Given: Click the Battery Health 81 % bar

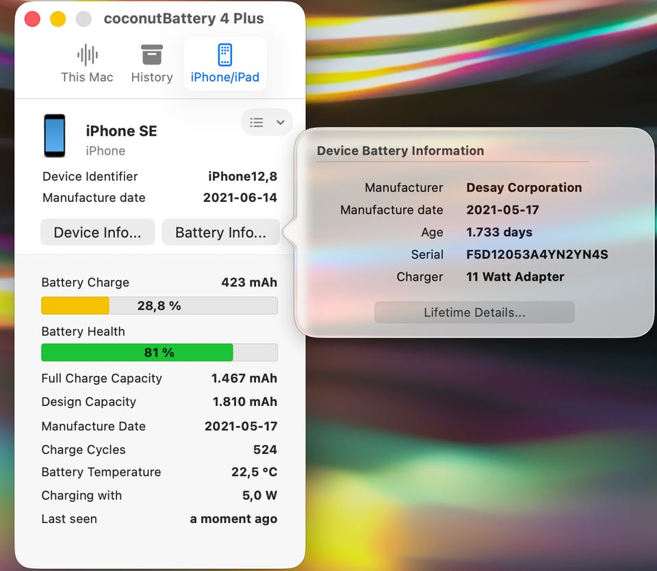Looking at the screenshot, I should (159, 353).
